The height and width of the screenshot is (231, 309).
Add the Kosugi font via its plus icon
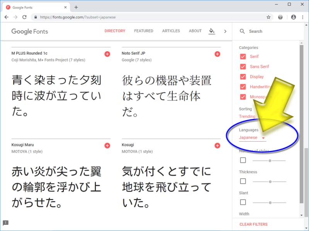click(217, 146)
